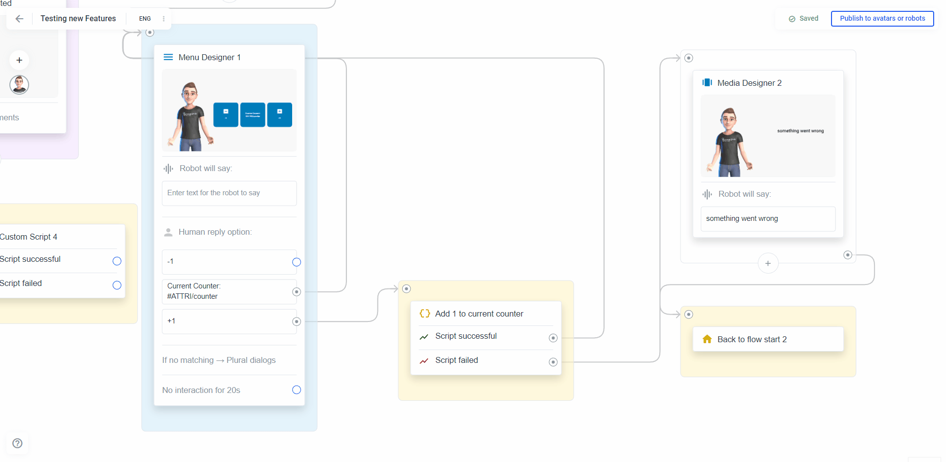
Task: Click the Media Designer 2 input connector
Action: click(x=689, y=58)
